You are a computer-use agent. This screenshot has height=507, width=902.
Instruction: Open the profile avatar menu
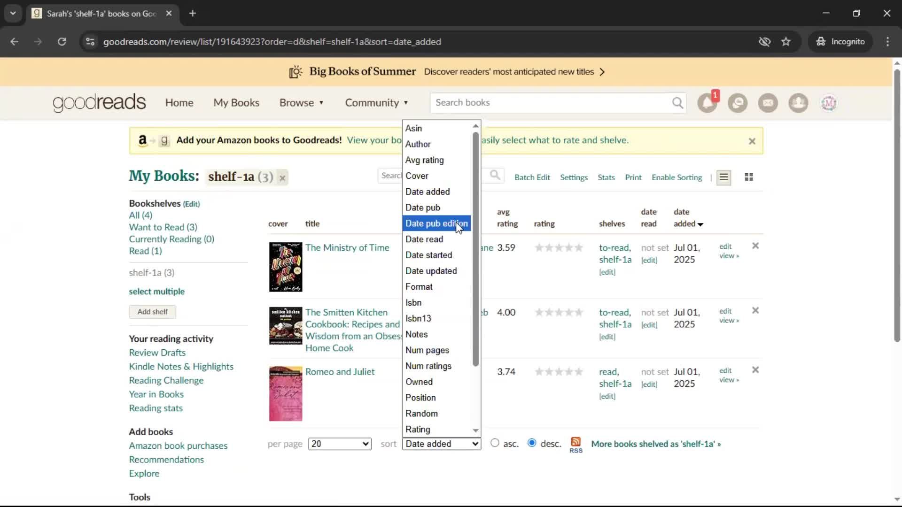click(829, 103)
